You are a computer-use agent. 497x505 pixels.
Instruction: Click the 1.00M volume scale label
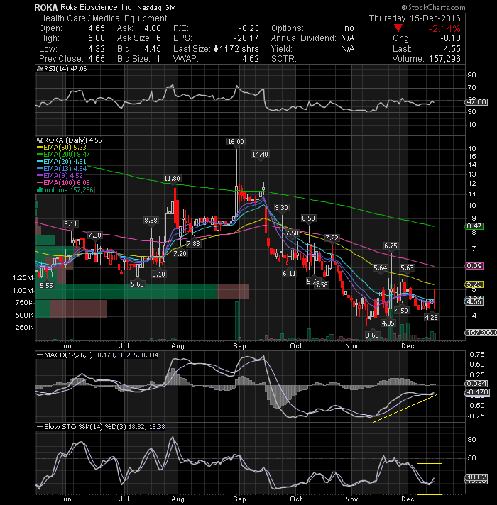23,291
